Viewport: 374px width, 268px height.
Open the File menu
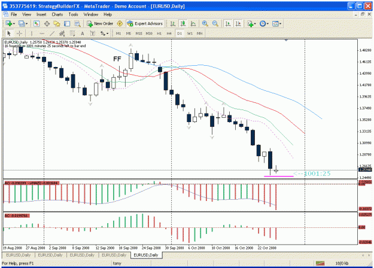[x=14, y=14]
